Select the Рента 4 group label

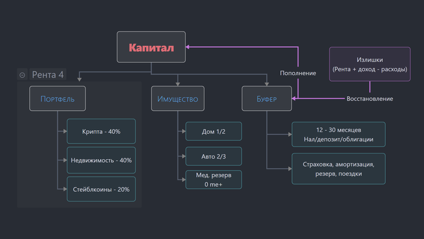click(48, 74)
